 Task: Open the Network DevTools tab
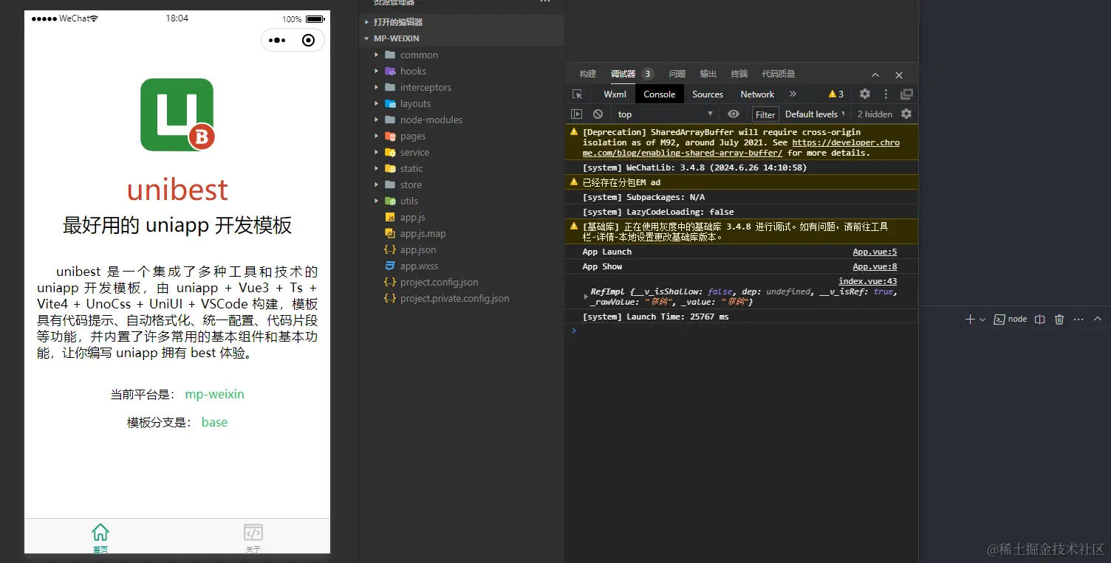click(757, 94)
